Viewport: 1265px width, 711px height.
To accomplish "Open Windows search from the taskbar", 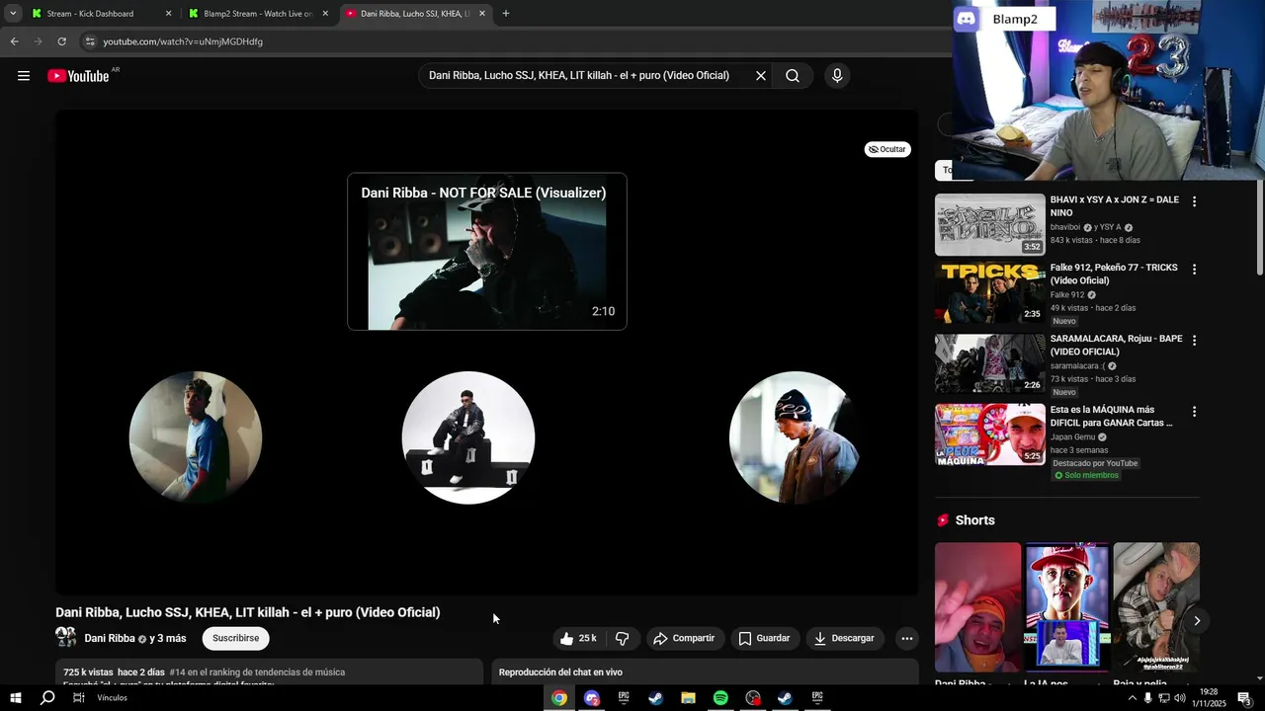I will (47, 698).
